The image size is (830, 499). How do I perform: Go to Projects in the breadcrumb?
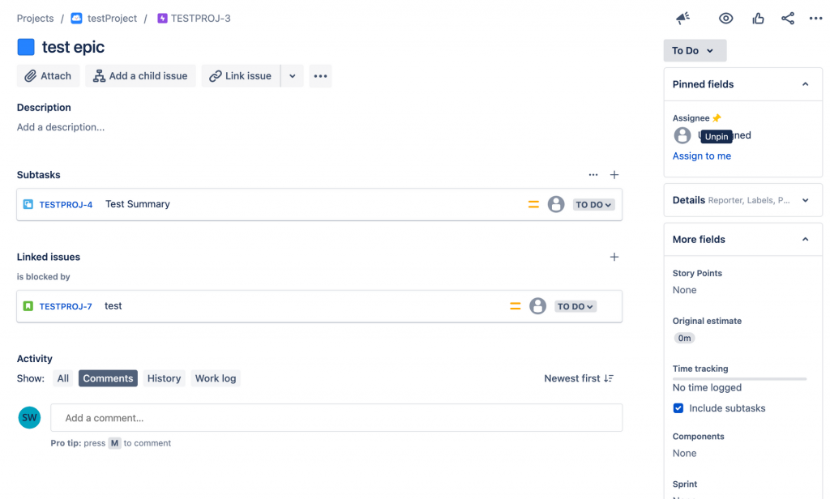36,19
